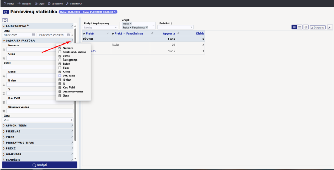The height and width of the screenshot is (170, 334).
Task: Click the wrench icon on Pirkėjas section
Action: [x=72, y=131]
